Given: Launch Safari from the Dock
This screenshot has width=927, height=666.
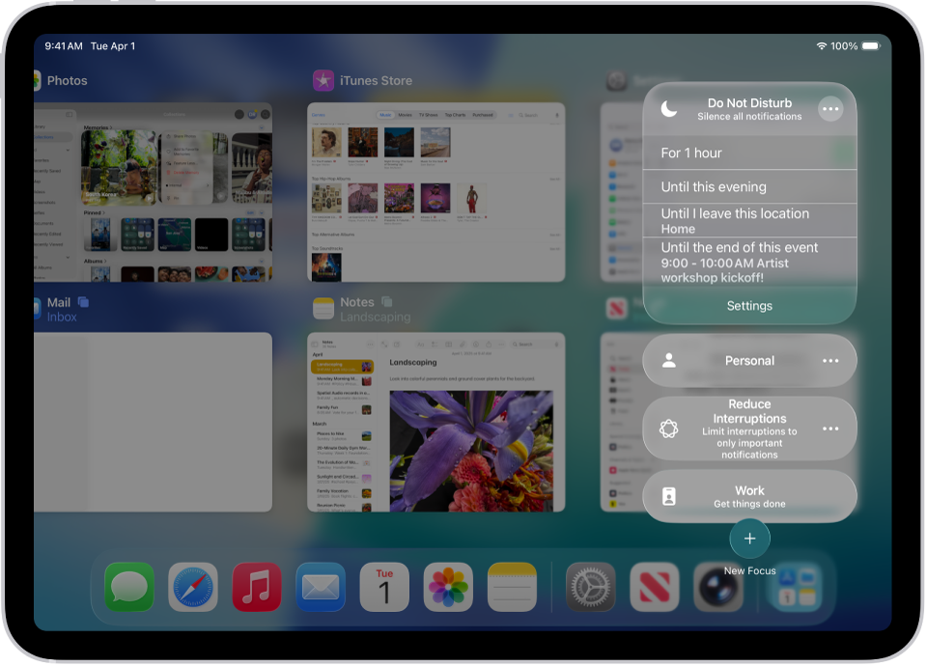Looking at the screenshot, I should coord(192,587).
